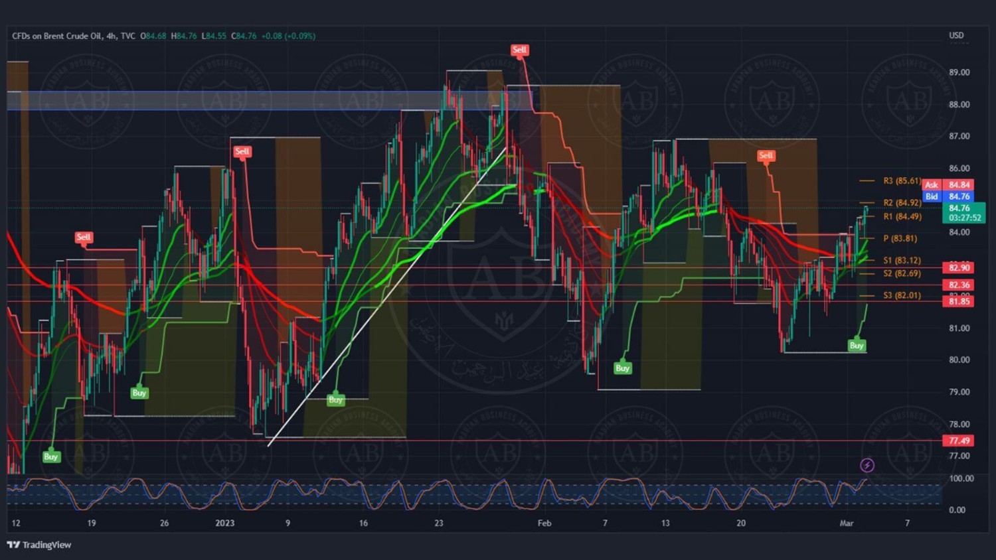The width and height of the screenshot is (996, 560).
Task: Click chart title CFDs on Brent Crude Oil
Action: [56, 36]
